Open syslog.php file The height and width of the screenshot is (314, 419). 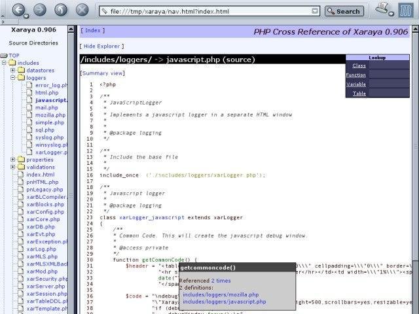pos(50,137)
